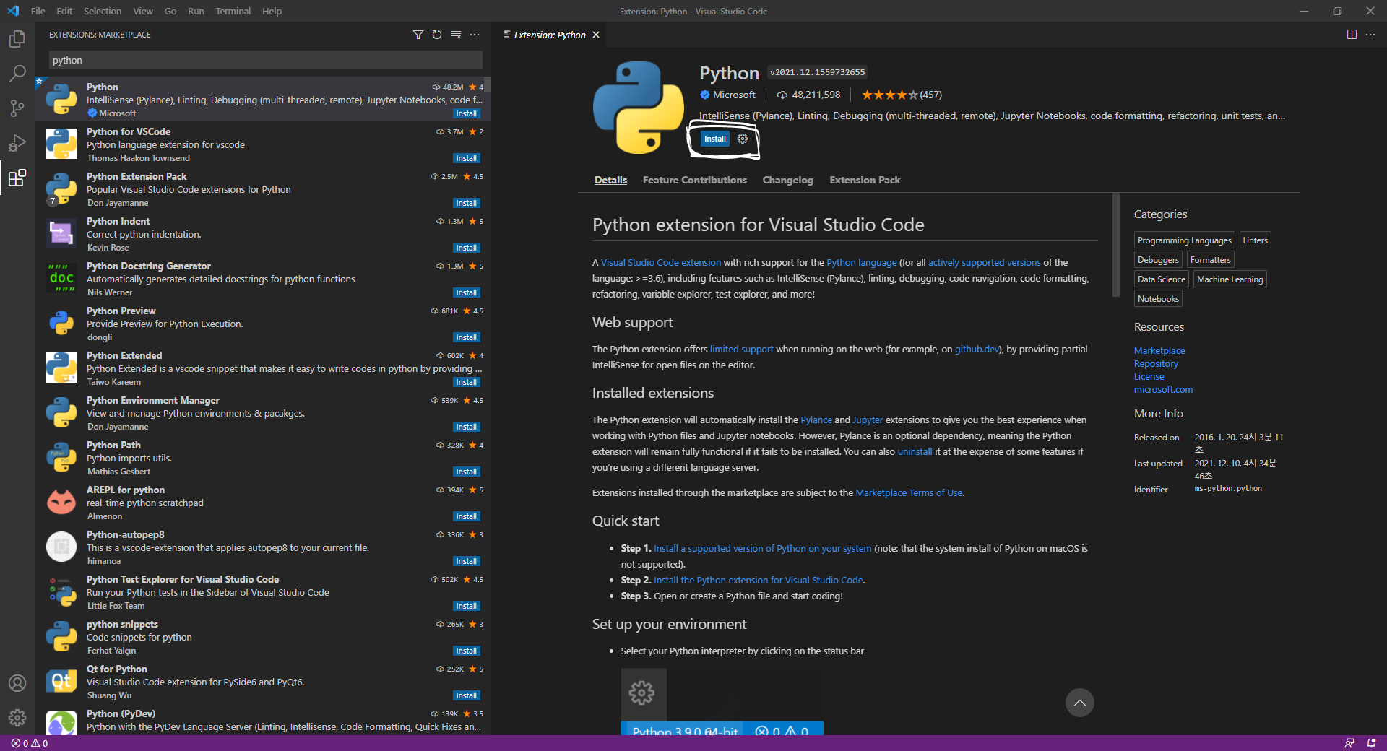Click the VS Code logo icon
Screen dimensions: 1387x751
pos(13,11)
